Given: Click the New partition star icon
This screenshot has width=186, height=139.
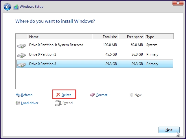Looking at the screenshot, I should [x=131, y=95].
